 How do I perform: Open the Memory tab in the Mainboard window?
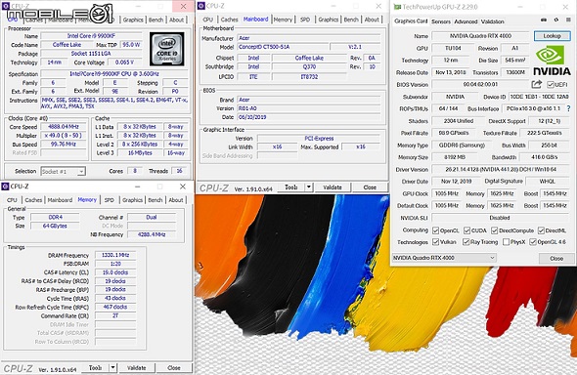(283, 20)
